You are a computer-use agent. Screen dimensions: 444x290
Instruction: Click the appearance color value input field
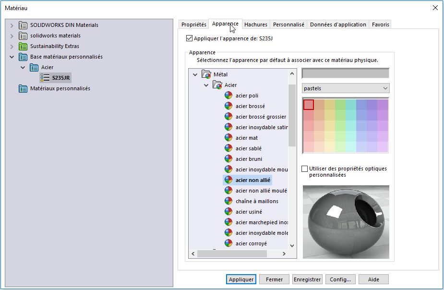pos(346,73)
